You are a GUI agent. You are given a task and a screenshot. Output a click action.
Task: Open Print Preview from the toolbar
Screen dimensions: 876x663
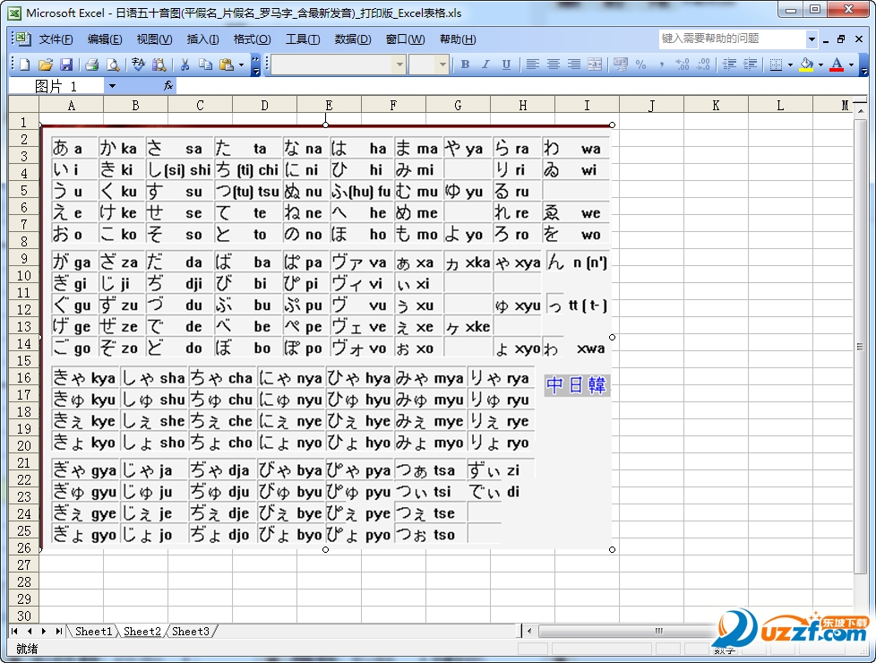click(x=113, y=65)
